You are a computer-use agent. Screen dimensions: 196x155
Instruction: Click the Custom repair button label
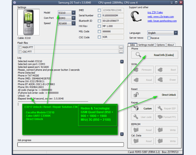[x=148, y=108]
